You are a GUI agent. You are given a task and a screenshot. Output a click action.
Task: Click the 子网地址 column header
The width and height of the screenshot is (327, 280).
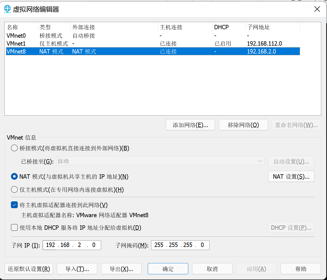[272, 27]
